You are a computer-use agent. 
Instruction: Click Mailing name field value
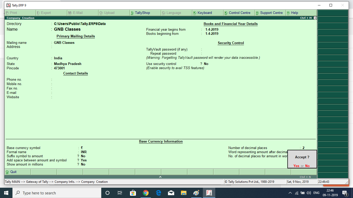pos(64,43)
